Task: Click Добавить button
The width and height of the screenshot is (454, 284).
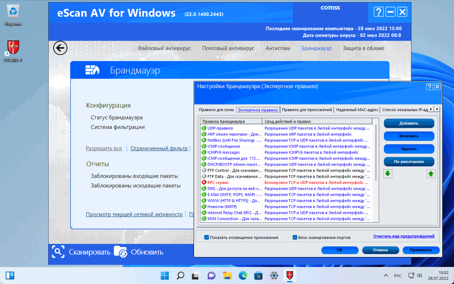Action: 409,123
